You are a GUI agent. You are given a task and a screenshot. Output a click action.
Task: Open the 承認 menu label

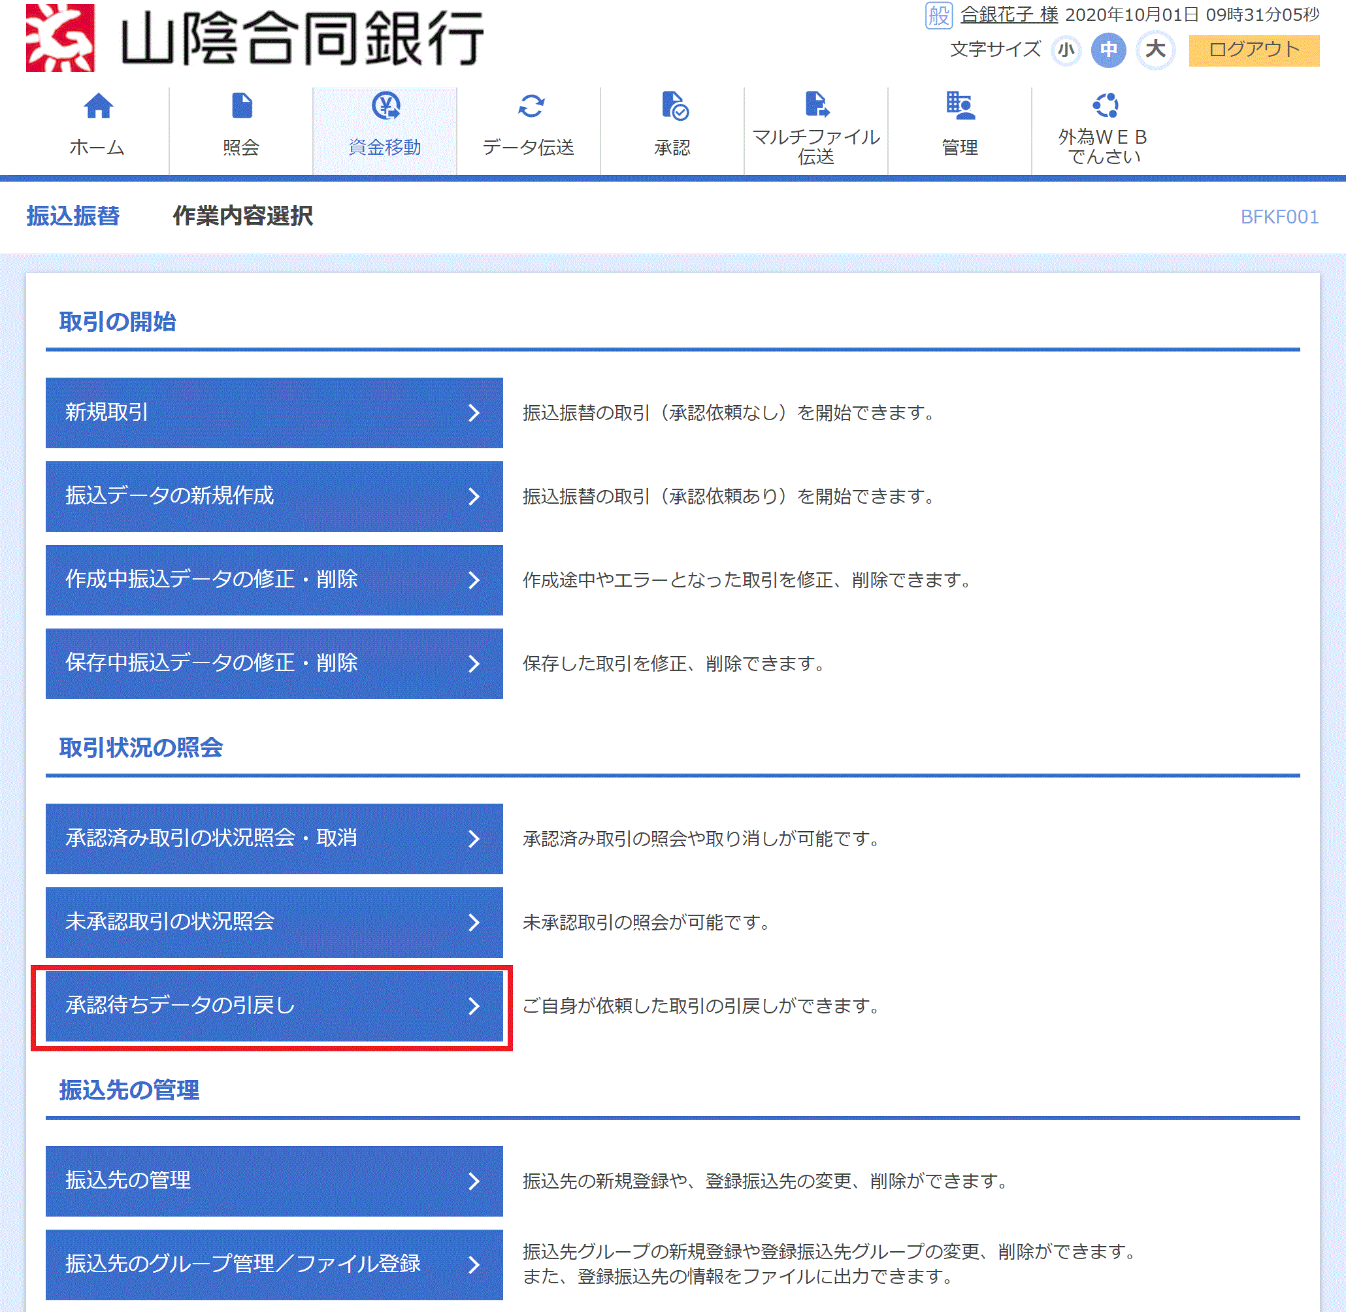(672, 147)
